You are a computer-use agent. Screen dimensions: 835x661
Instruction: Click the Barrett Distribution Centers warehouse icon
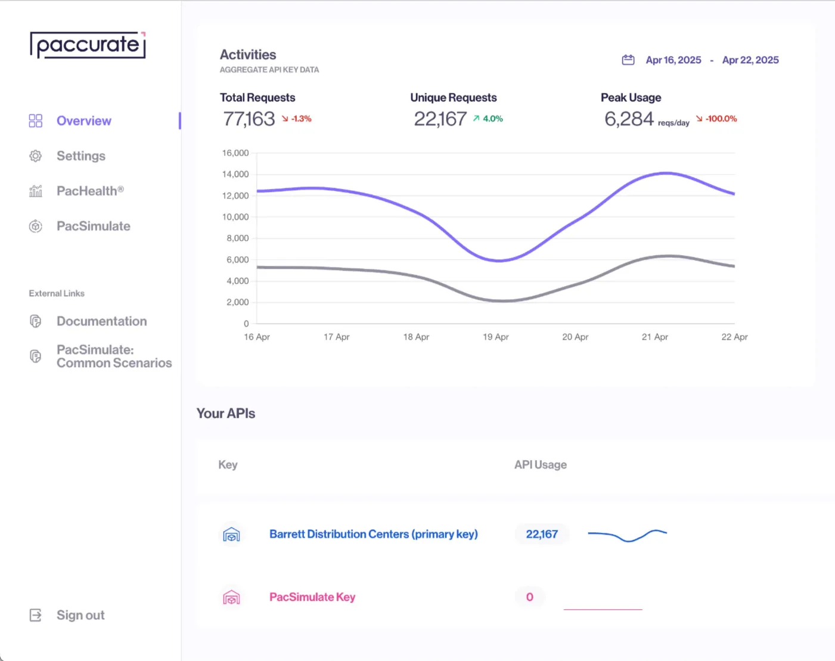pos(231,535)
